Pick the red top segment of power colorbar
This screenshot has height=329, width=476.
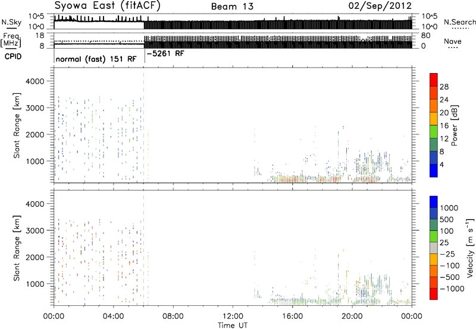pos(434,80)
